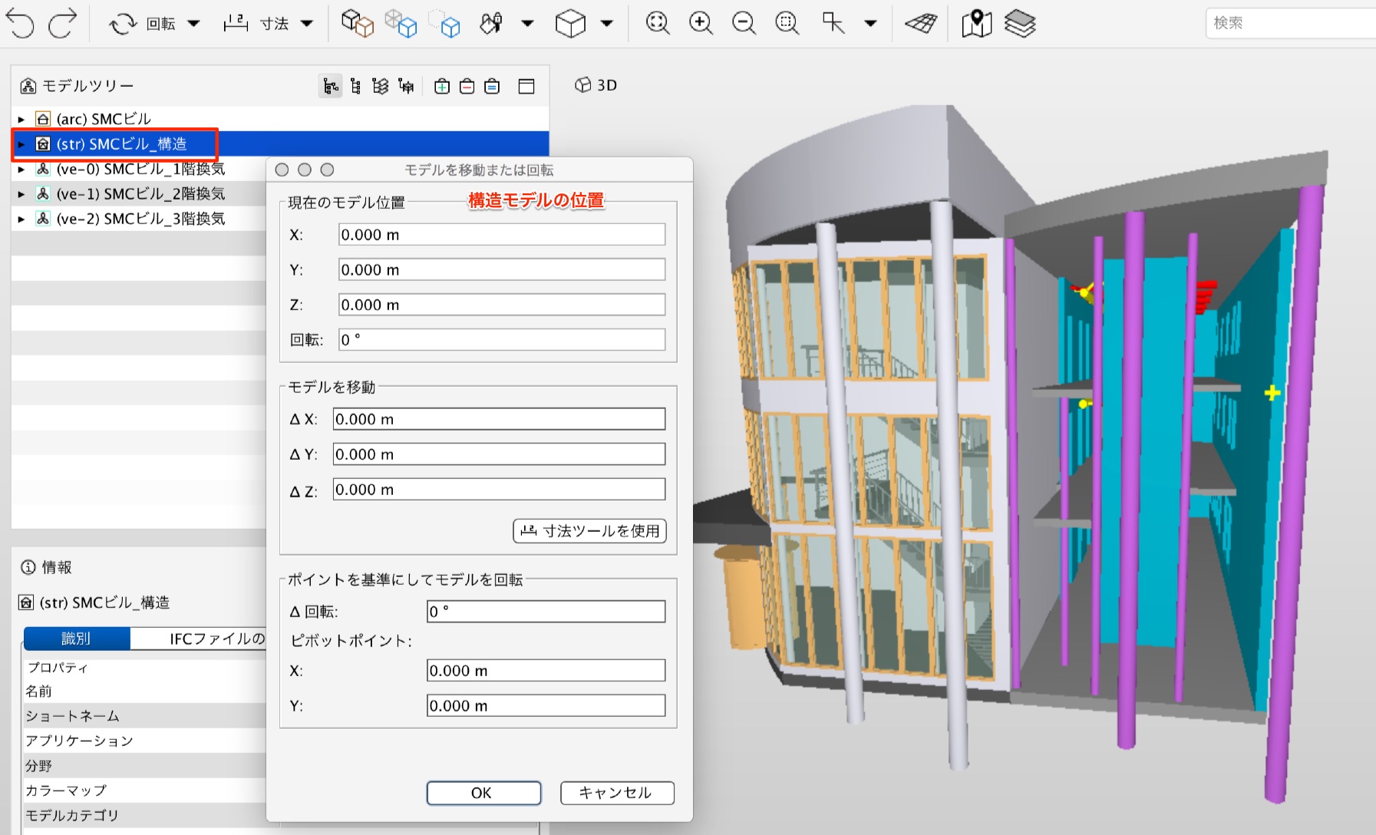Expand the (ve-0) SMCビル_1階換気 node

tap(21, 169)
